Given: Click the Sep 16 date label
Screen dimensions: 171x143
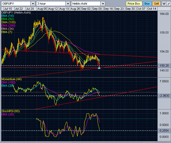Looking at the screenshot, I should [x=108, y=9].
